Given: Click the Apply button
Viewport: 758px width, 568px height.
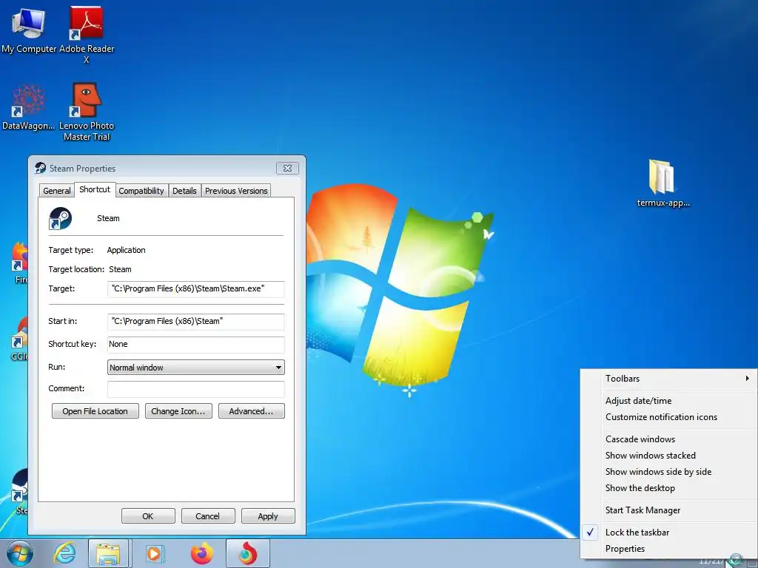Looking at the screenshot, I should point(268,515).
